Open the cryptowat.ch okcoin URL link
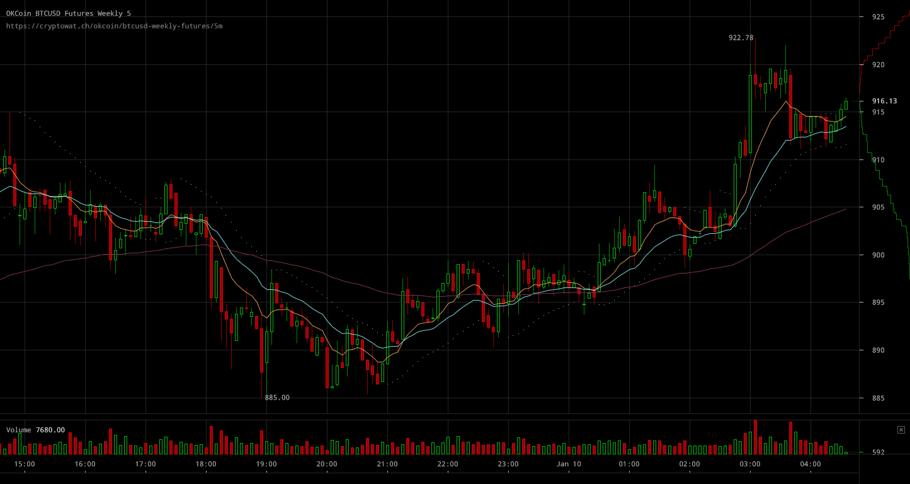910x484 pixels. [x=114, y=26]
